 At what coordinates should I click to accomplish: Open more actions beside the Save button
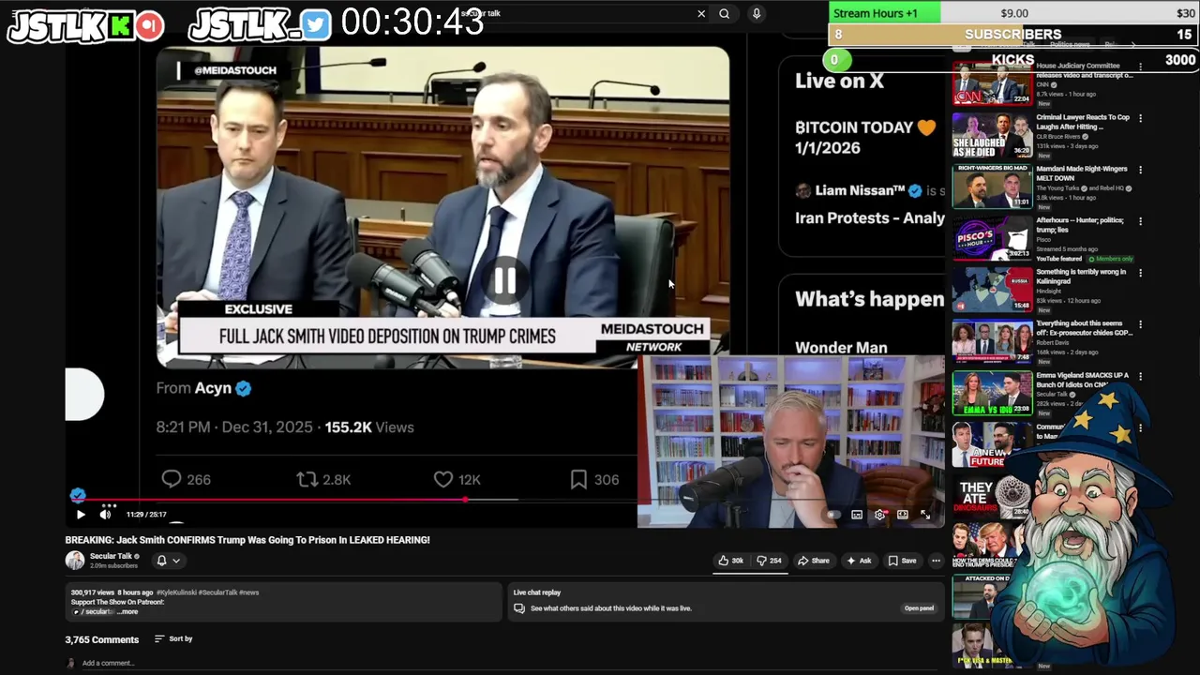(936, 561)
